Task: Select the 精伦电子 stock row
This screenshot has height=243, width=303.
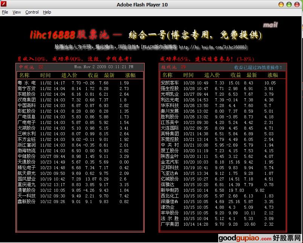Action: 73,168
